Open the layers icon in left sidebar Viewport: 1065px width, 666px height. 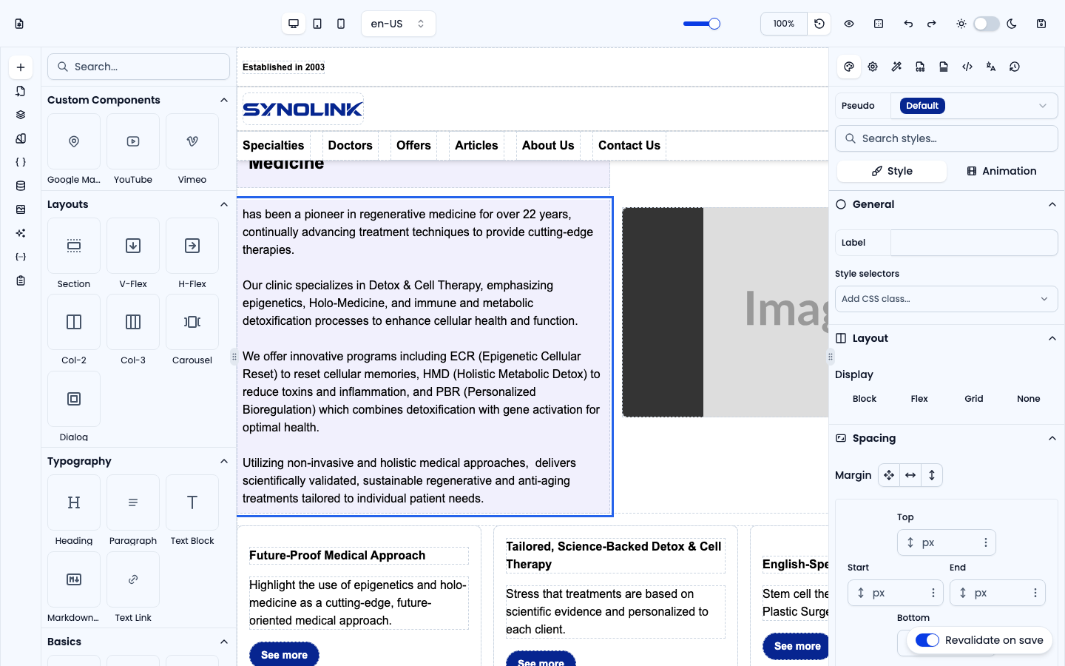point(21,115)
